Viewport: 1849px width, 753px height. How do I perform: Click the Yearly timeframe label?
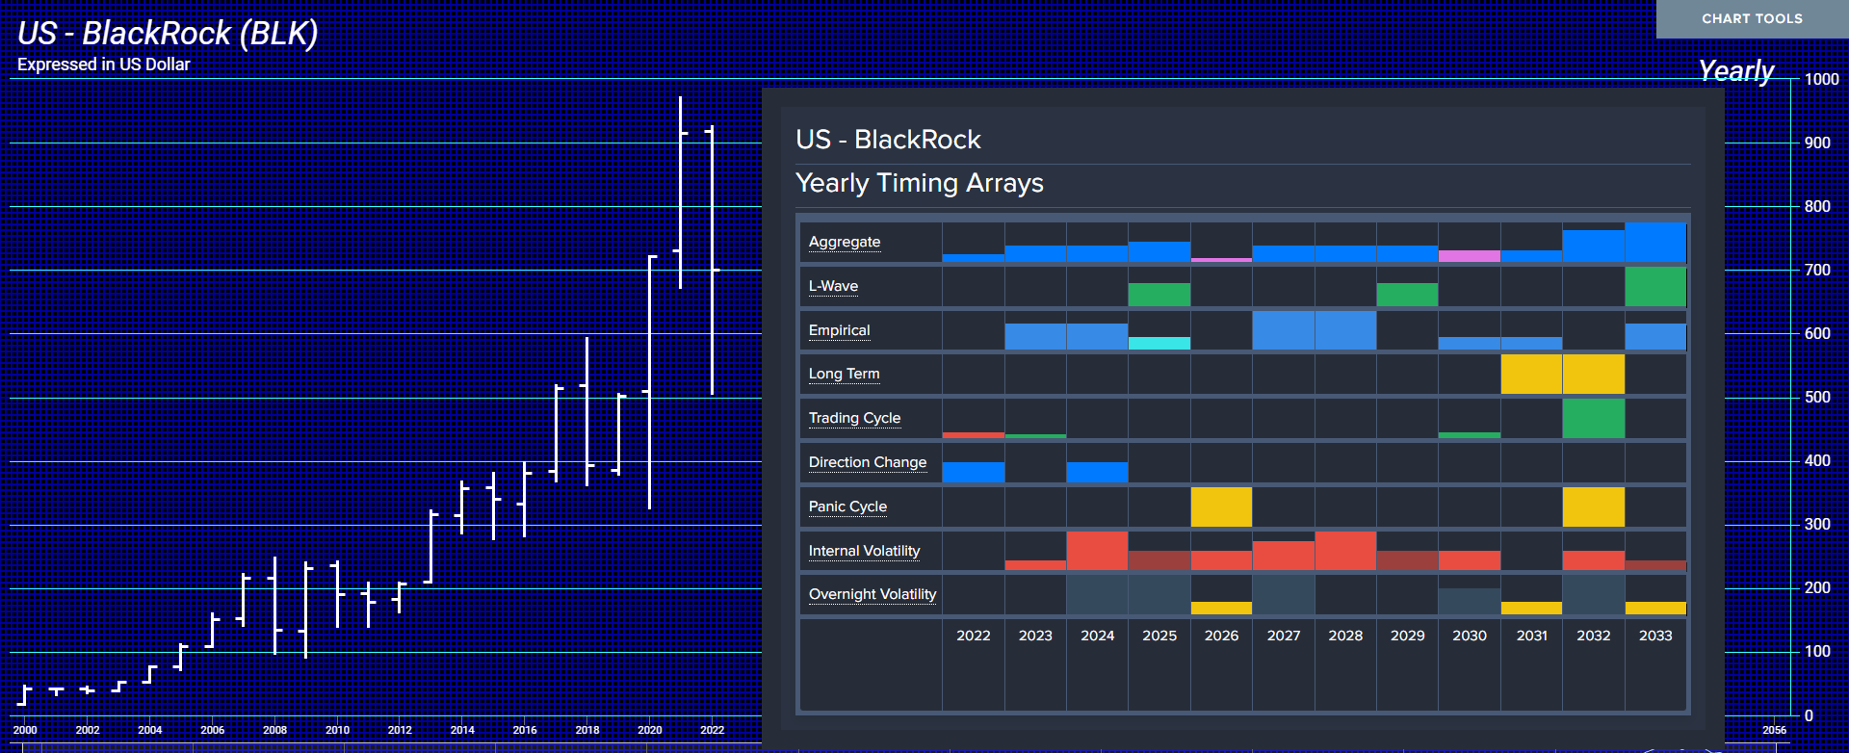click(x=1735, y=71)
